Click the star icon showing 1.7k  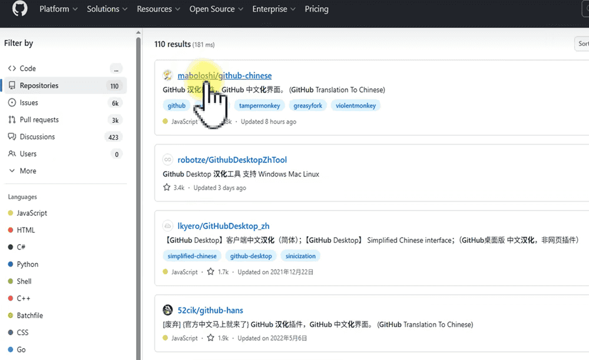coord(210,272)
